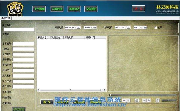
Task: Click the video preview area
Action: coord(143,63)
